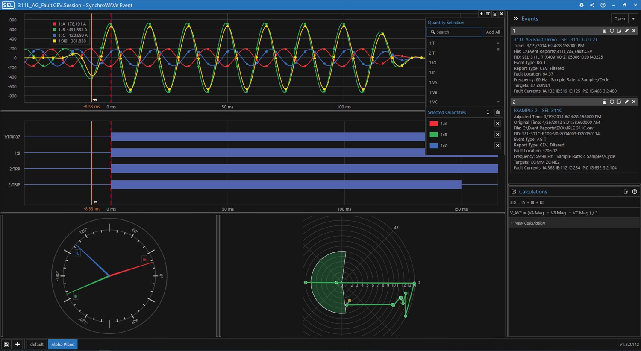
Task: Click New Calculation link
Action: (529, 223)
